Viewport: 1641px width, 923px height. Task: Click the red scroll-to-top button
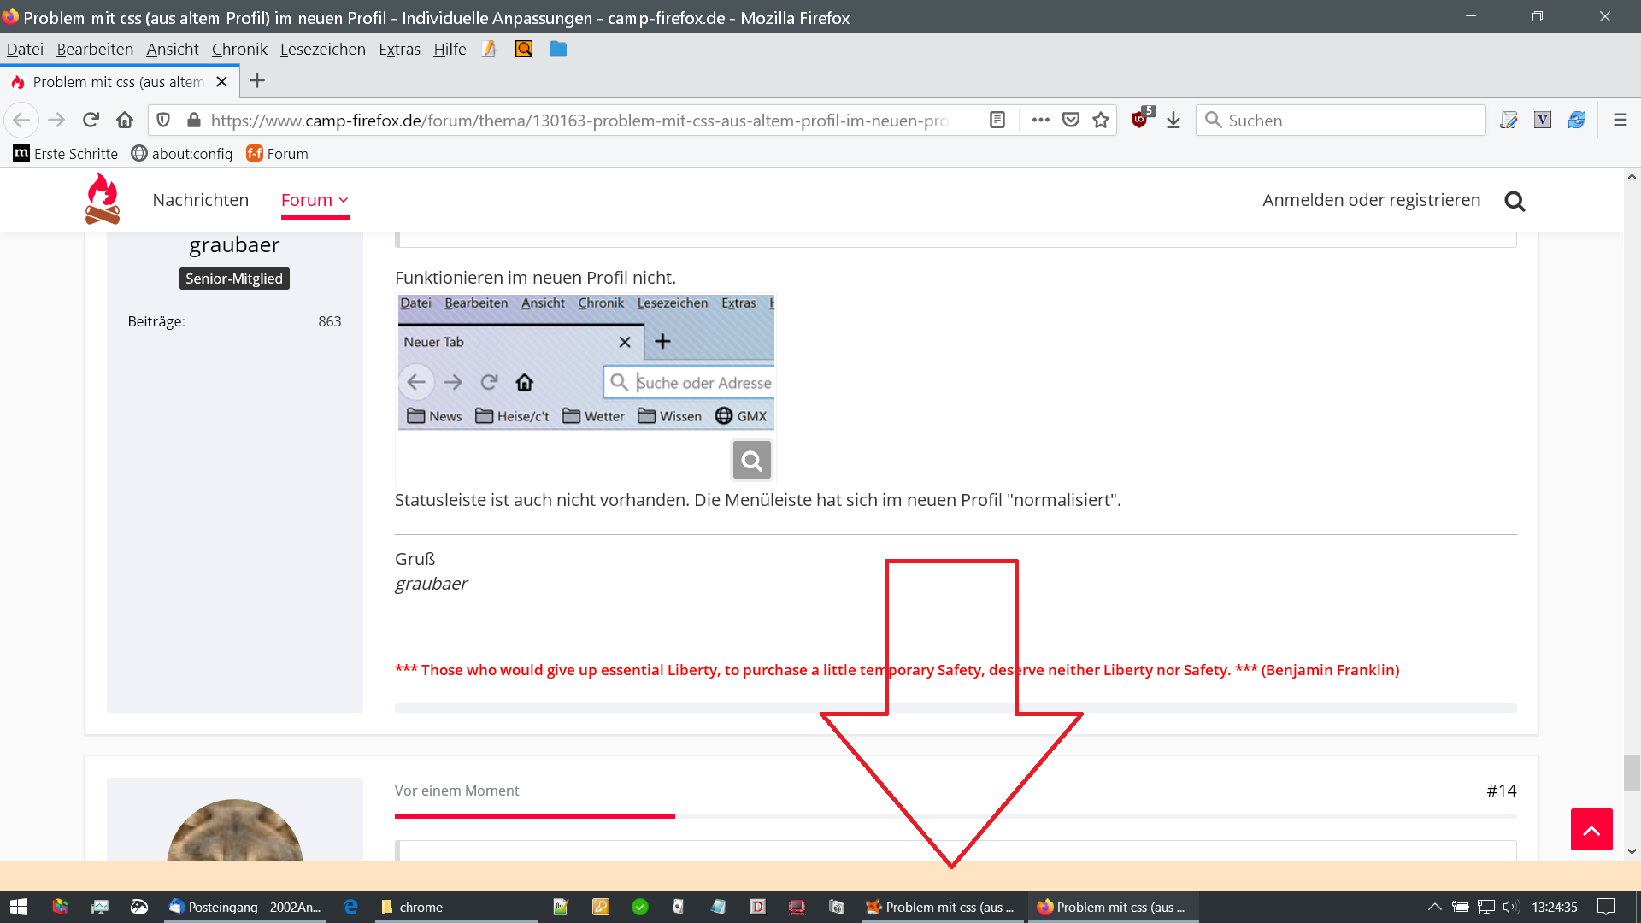click(x=1591, y=829)
